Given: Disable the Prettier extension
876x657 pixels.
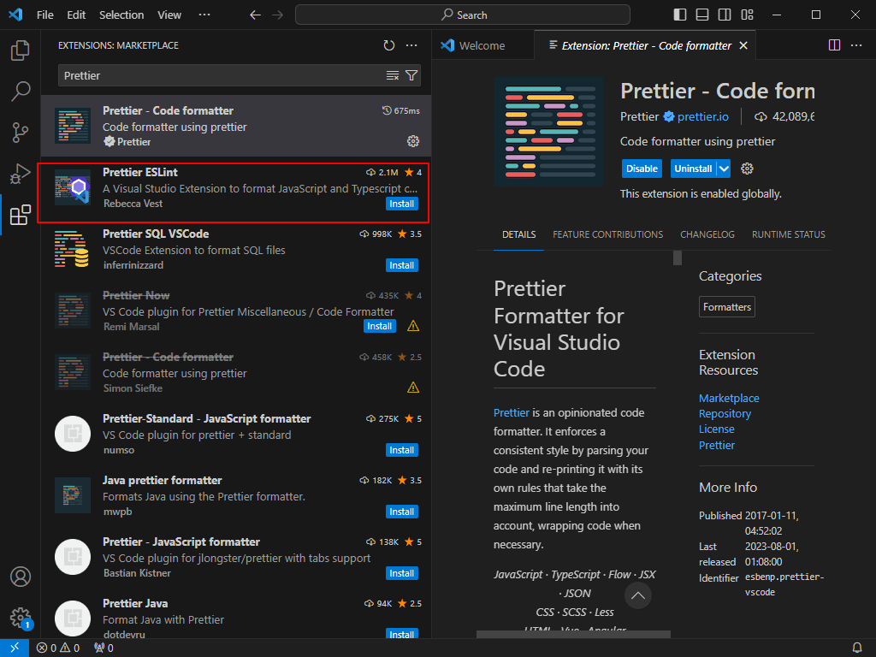Looking at the screenshot, I should coord(642,169).
